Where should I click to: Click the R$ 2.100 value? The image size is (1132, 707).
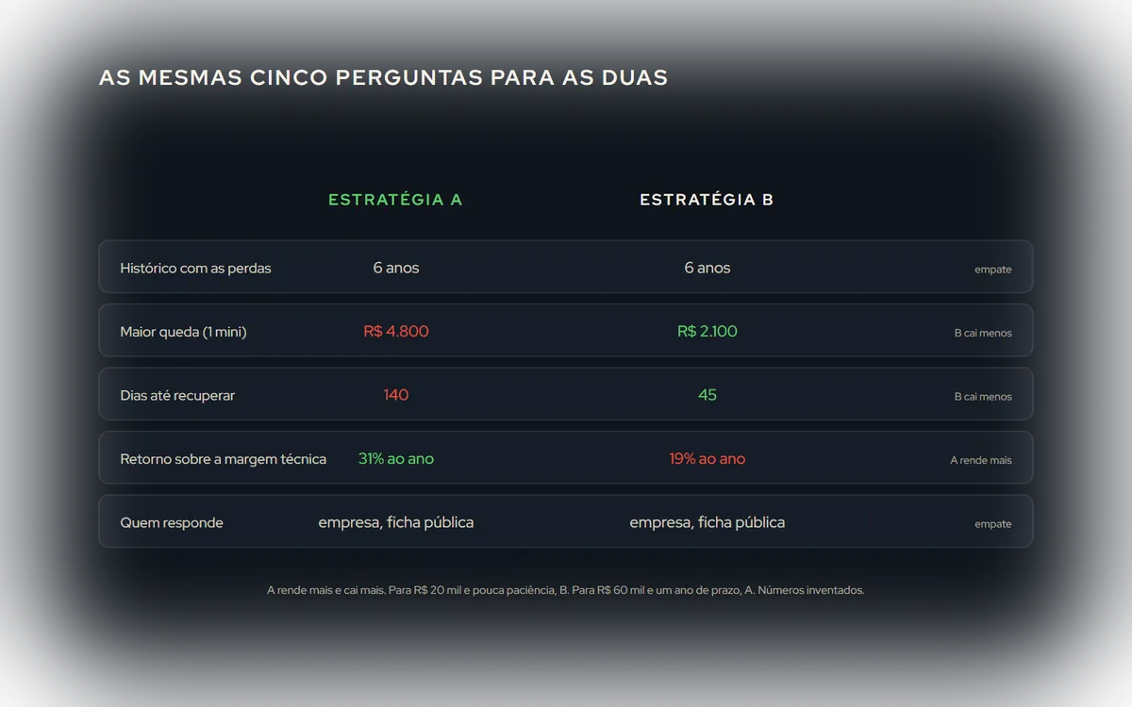pyautogui.click(x=707, y=331)
